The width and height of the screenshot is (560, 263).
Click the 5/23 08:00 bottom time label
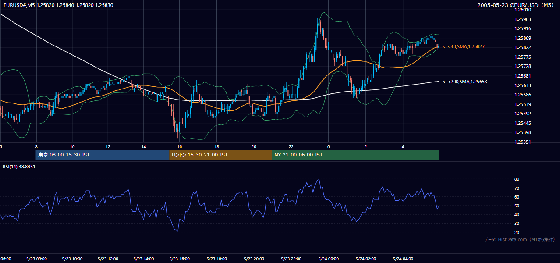click(36, 259)
